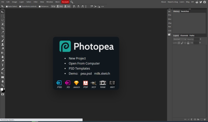The width and height of the screenshot is (208, 122).
Task: Enable the Auto-Select checkbox
Action: coord(7,7)
